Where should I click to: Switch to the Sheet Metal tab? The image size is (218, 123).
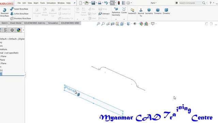[16, 23]
